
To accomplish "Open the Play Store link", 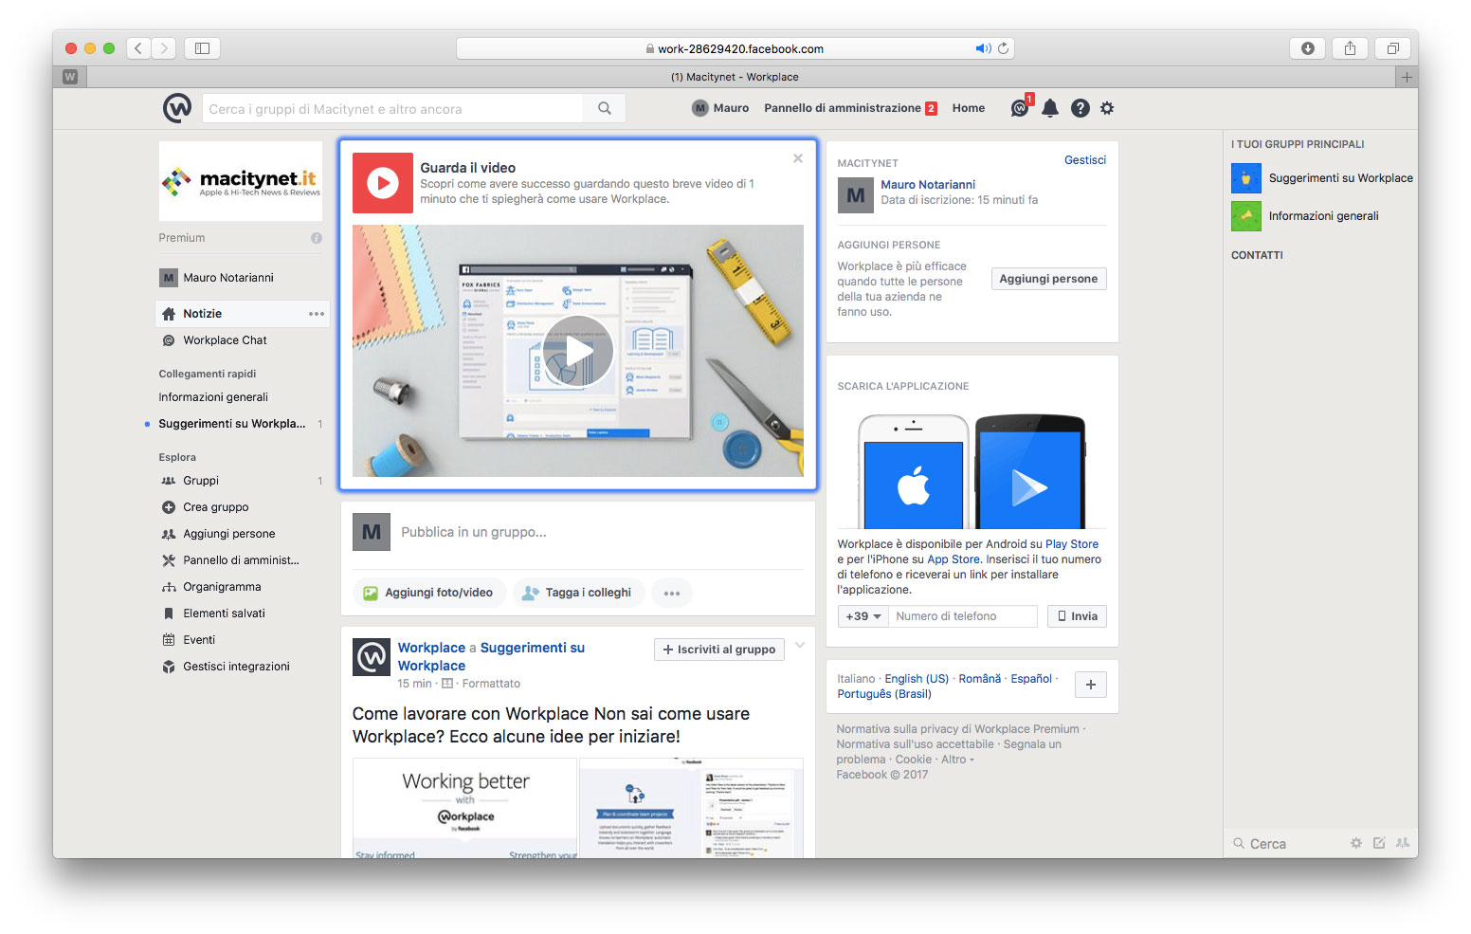I will (x=1072, y=544).
